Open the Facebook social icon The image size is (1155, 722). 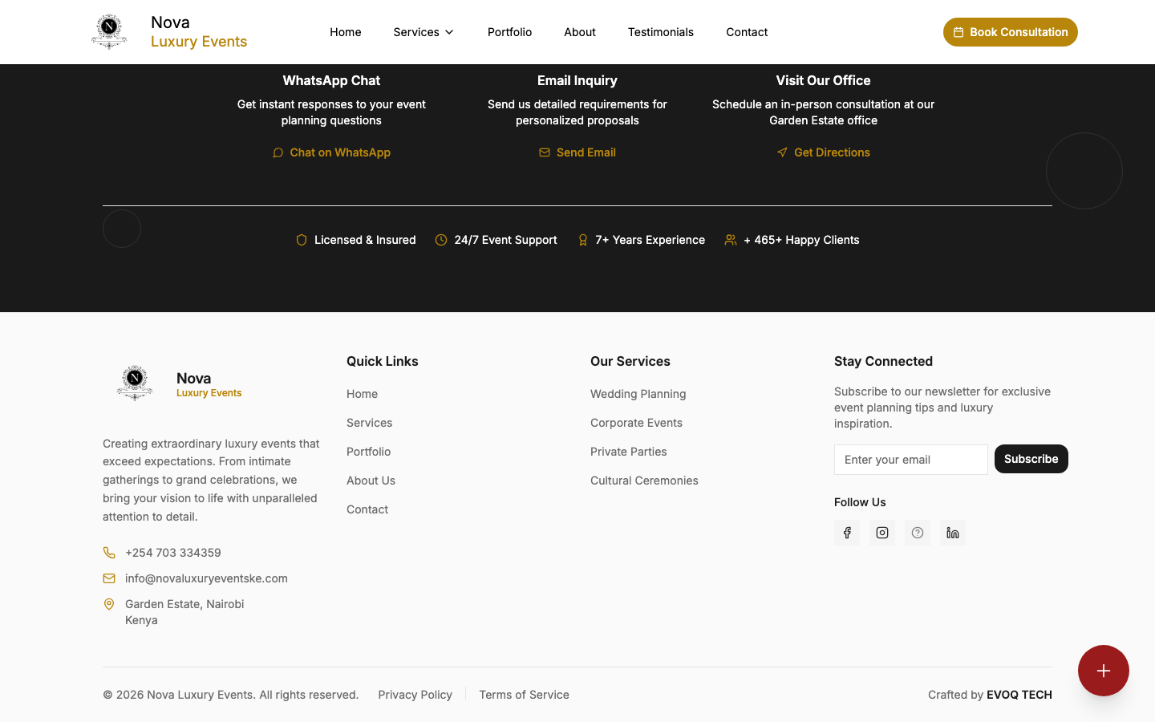click(847, 533)
